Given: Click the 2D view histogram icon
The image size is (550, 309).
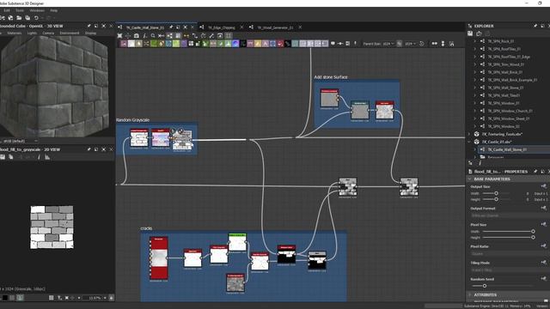Looking at the screenshot, I should [47, 157].
